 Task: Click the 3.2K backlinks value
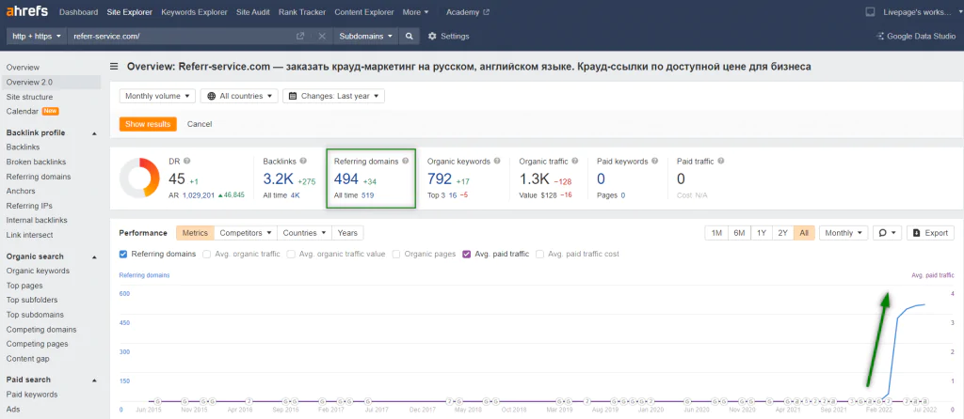tap(278, 179)
